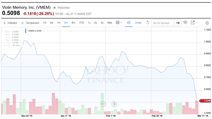Choose the YTD range

pyautogui.click(x=81, y=23)
